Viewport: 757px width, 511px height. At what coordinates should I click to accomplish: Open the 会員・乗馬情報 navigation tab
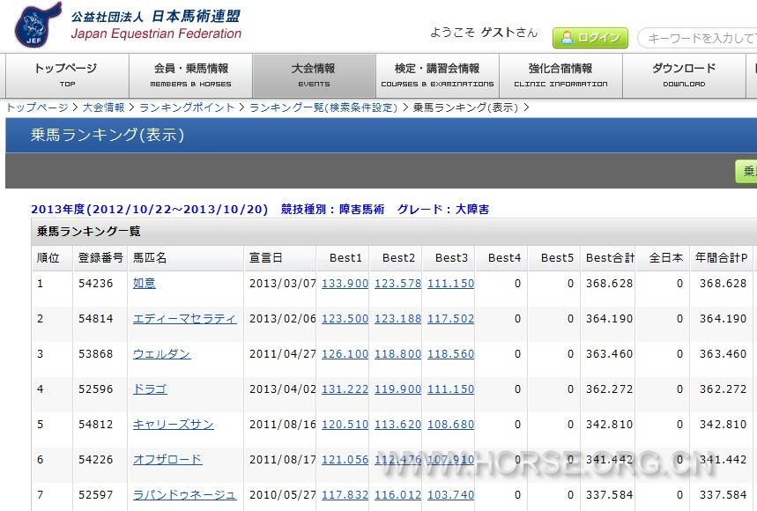click(x=190, y=75)
